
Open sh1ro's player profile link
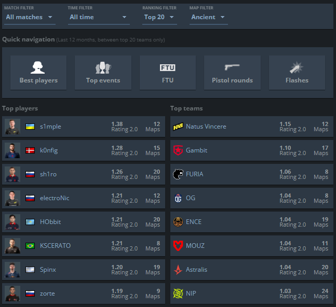[x=48, y=174]
